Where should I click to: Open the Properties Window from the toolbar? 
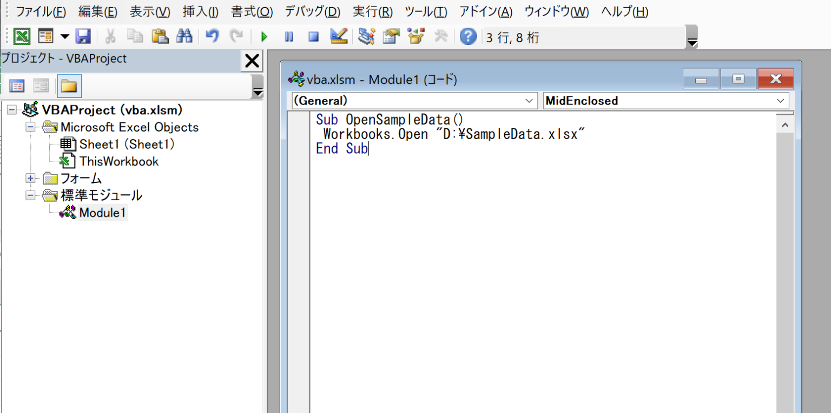click(x=391, y=36)
